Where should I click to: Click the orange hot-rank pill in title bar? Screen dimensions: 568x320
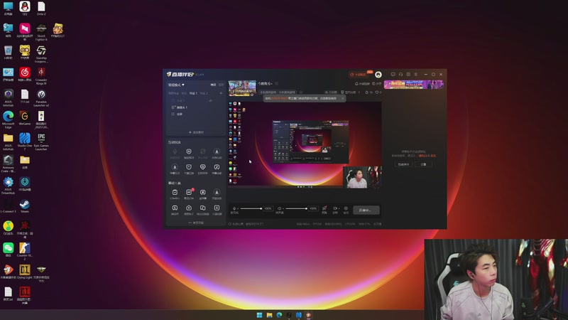359,75
